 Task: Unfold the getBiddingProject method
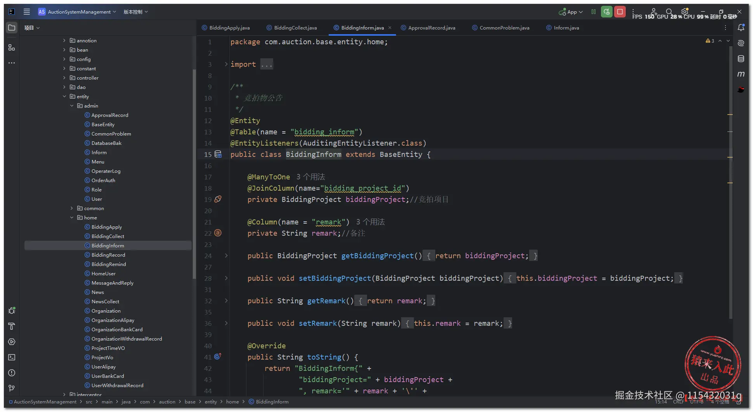click(226, 256)
